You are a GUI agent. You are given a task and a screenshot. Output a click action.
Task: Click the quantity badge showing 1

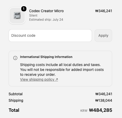point(24,9)
